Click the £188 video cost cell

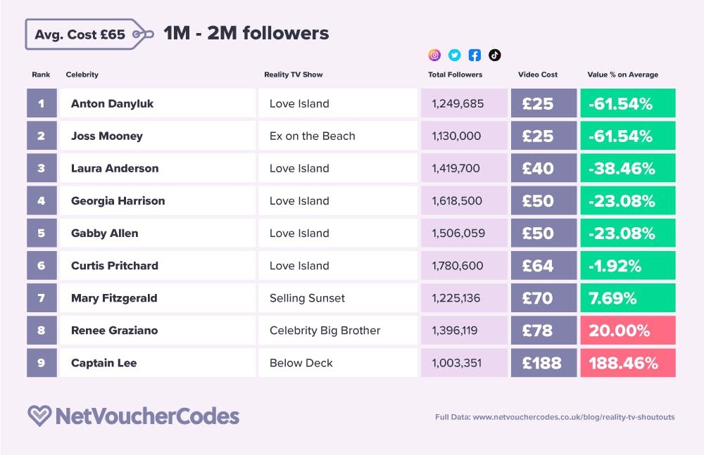pos(543,363)
